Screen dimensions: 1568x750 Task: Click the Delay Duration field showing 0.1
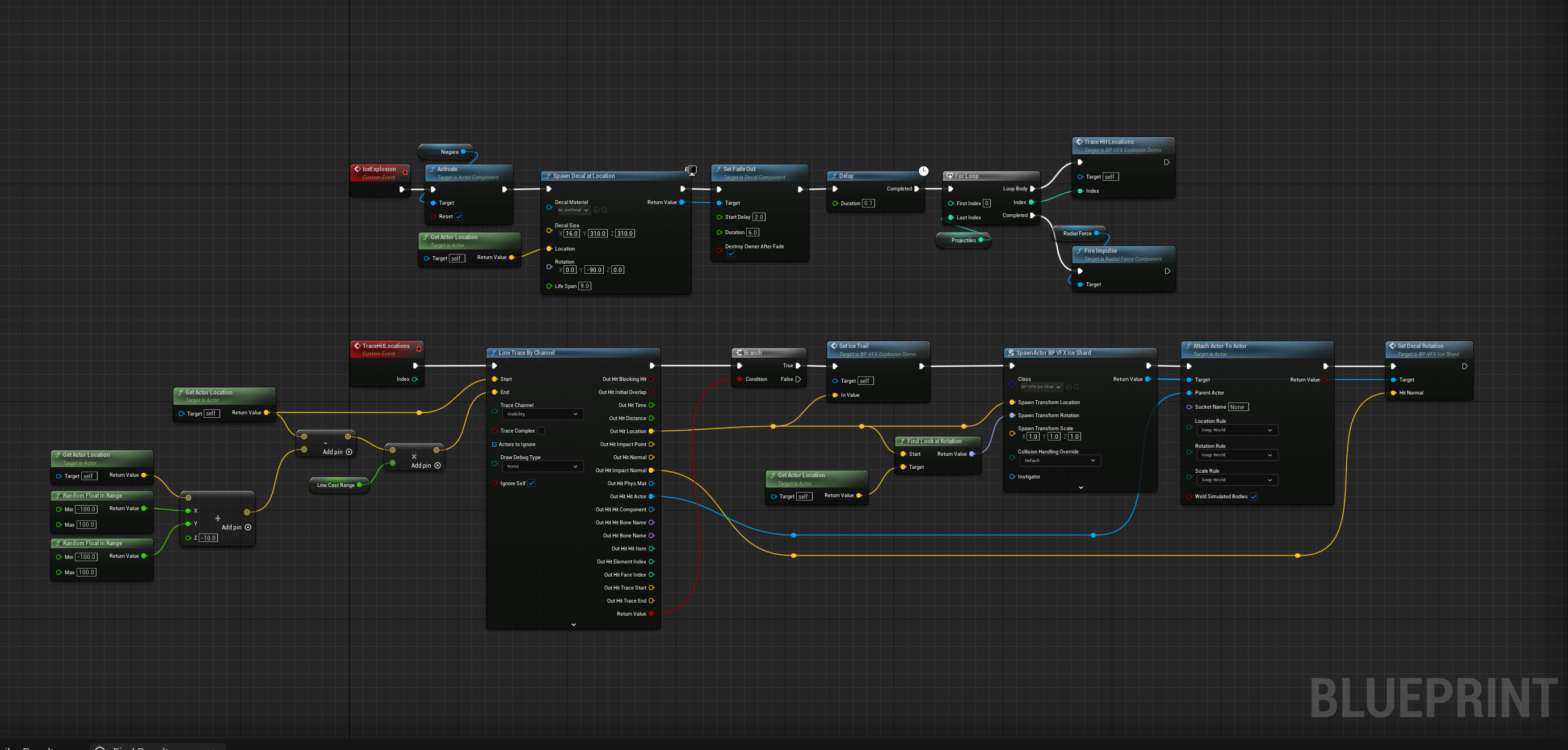tap(868, 203)
